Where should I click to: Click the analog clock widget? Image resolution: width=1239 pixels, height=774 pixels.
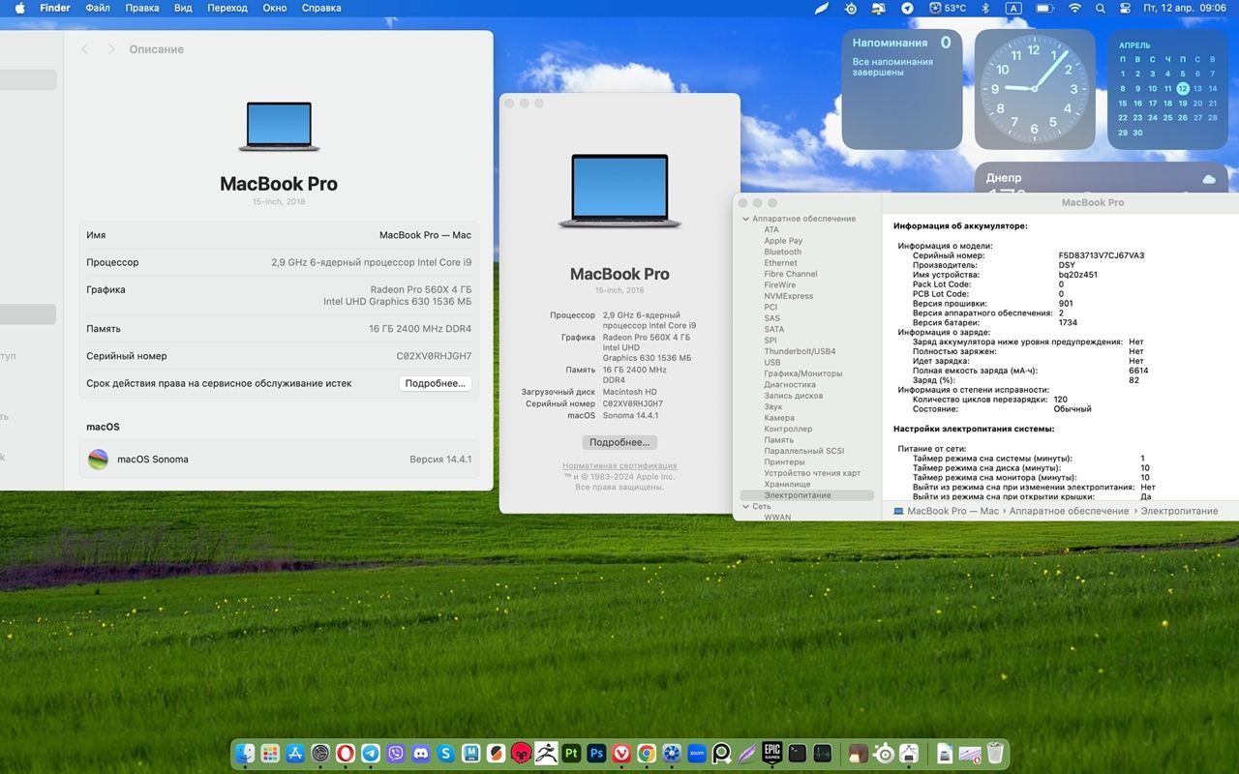click(x=1035, y=89)
